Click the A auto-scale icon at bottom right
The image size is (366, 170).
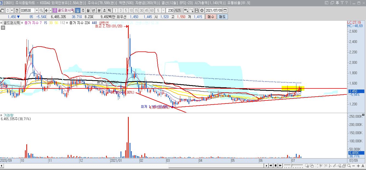(x=363, y=166)
